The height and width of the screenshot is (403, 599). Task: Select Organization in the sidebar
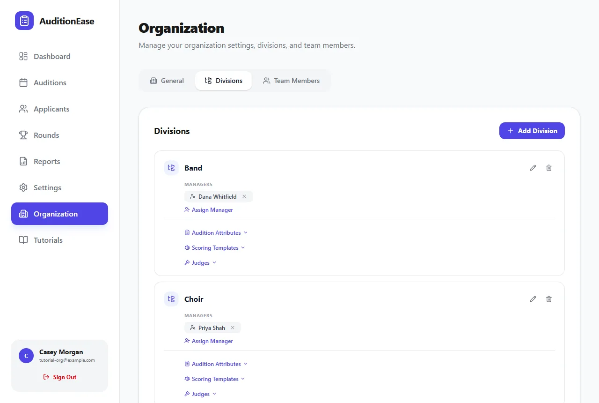(59, 214)
